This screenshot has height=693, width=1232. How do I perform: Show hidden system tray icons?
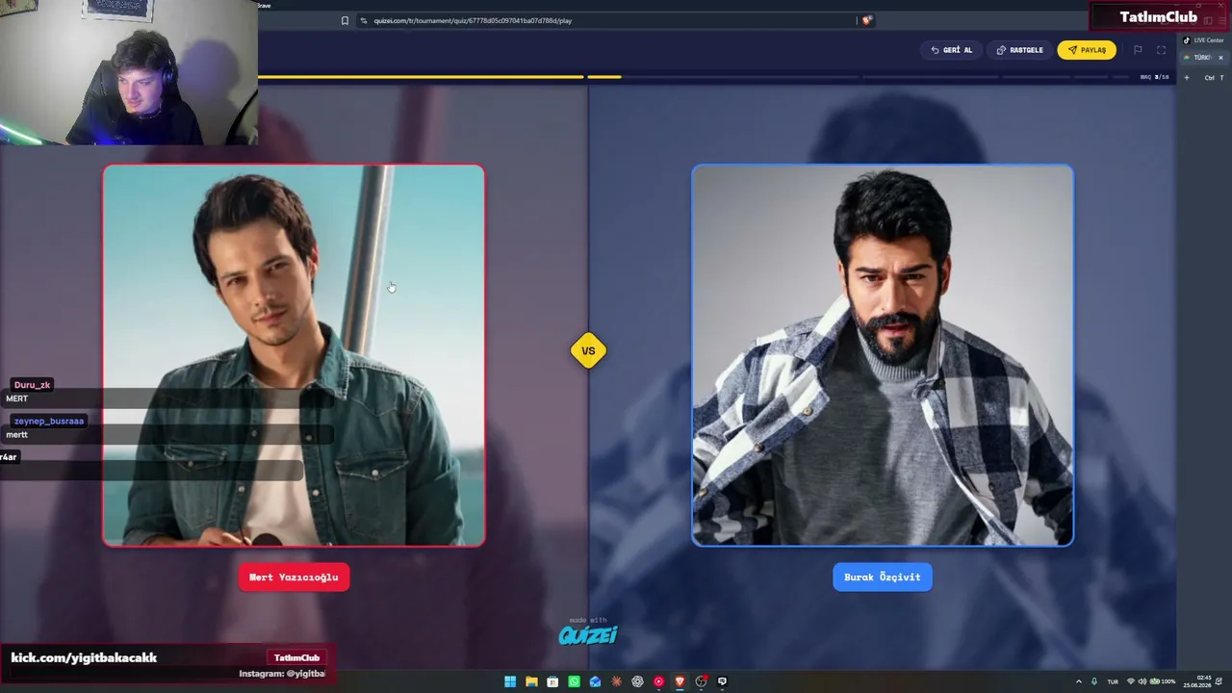click(1078, 681)
